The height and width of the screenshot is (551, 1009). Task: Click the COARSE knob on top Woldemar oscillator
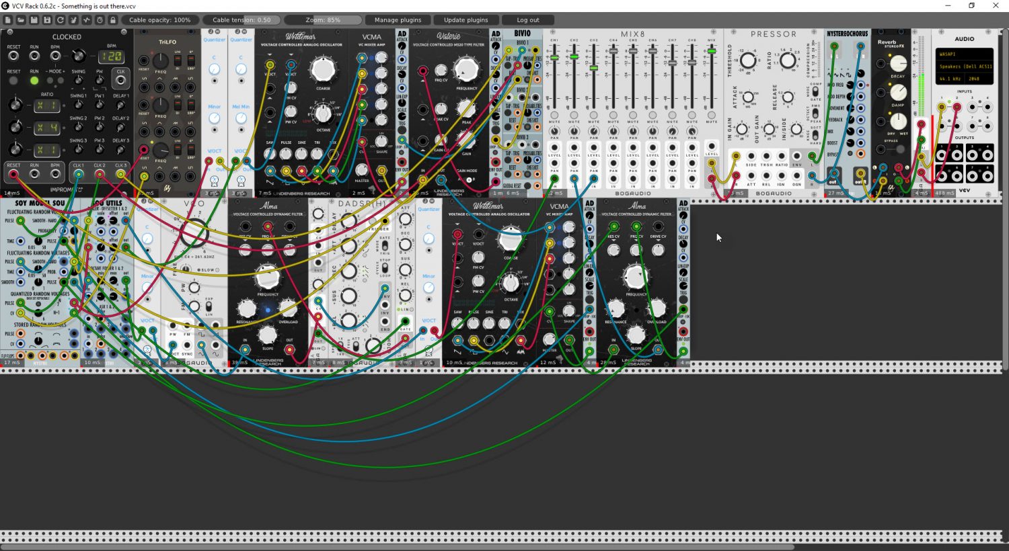point(324,69)
